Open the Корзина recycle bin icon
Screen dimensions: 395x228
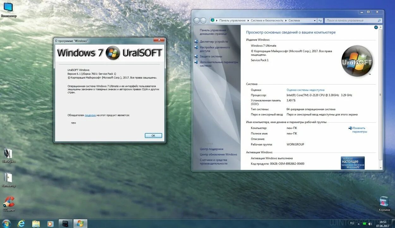pos(384,204)
